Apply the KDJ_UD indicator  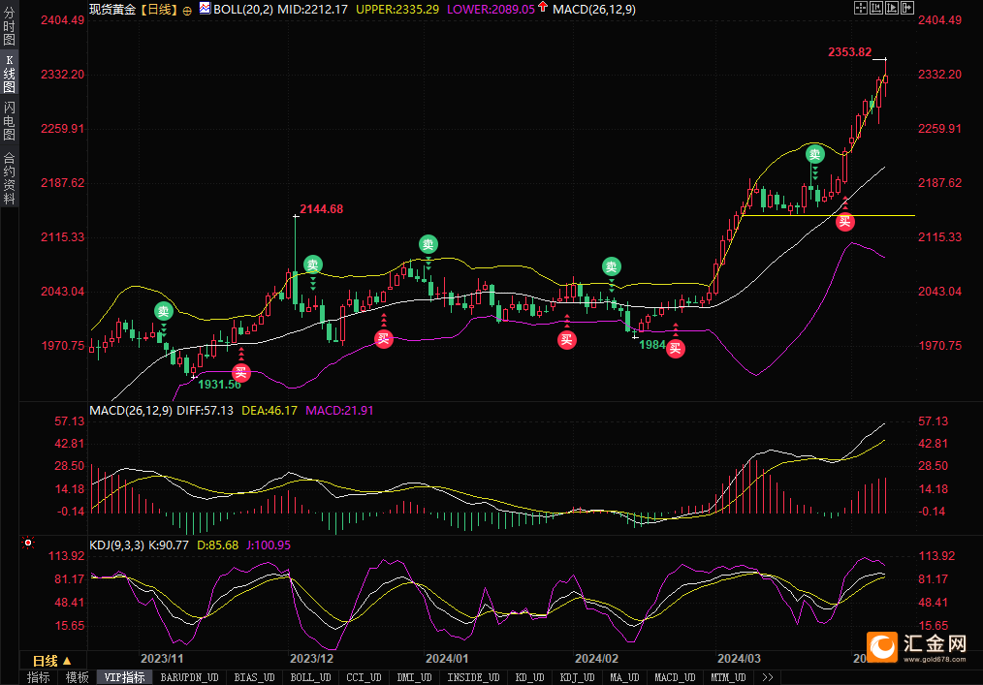(x=577, y=677)
